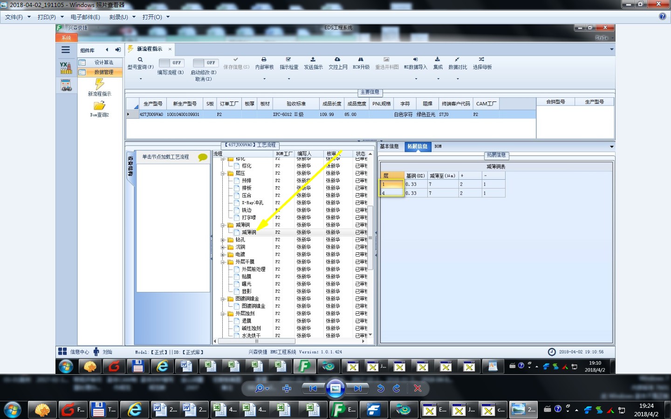Switch to the BOM tab
Screen dimensions: 671x419
(438, 146)
